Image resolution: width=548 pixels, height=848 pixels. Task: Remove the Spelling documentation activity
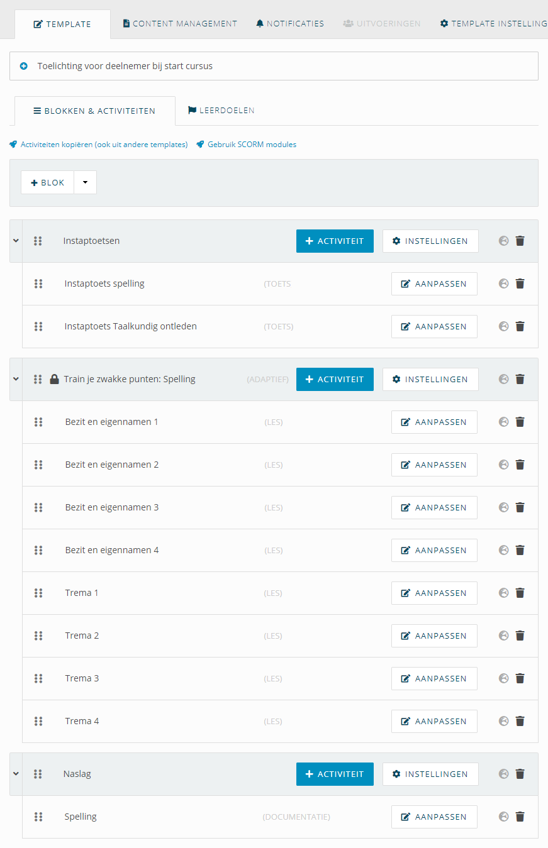(520, 817)
